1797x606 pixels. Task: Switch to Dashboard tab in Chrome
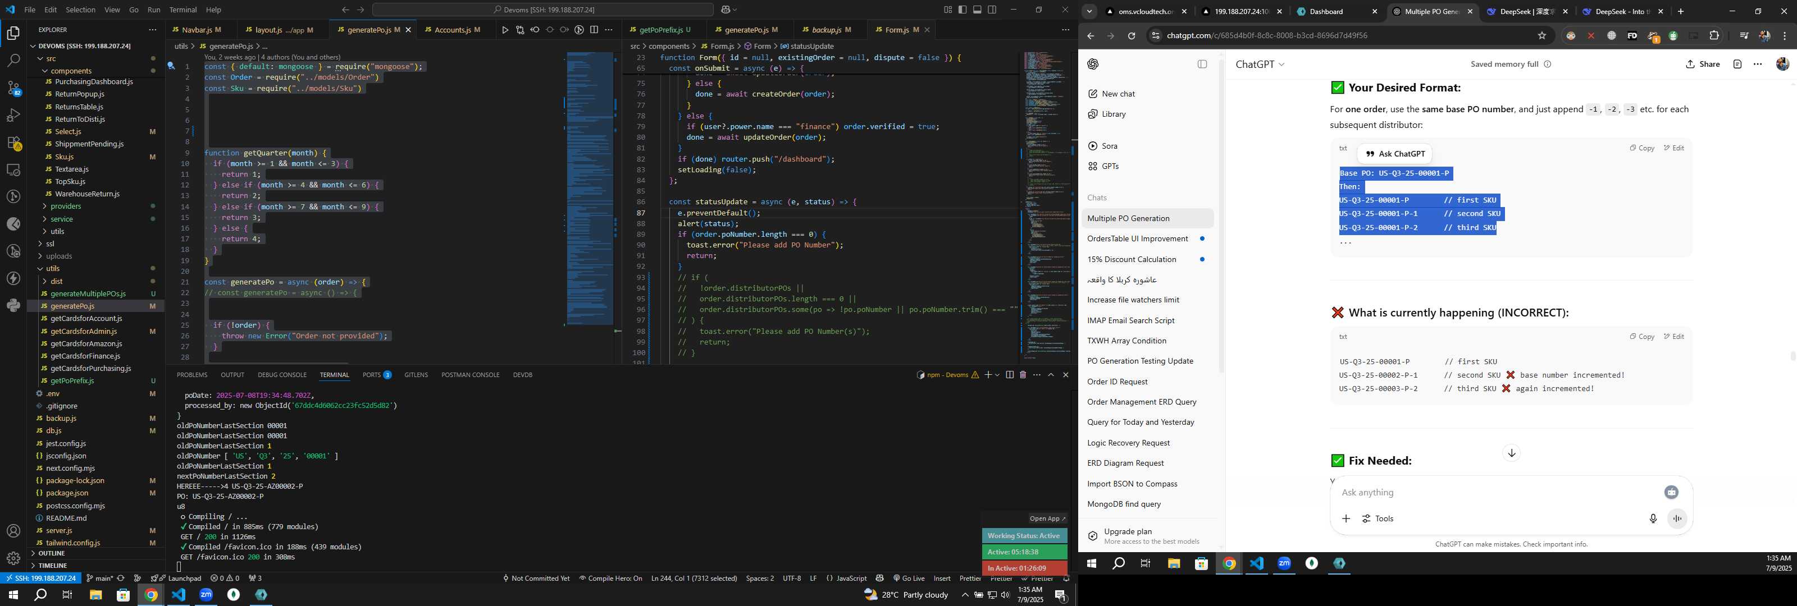click(x=1336, y=11)
